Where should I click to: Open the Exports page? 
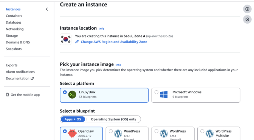click(x=11, y=65)
